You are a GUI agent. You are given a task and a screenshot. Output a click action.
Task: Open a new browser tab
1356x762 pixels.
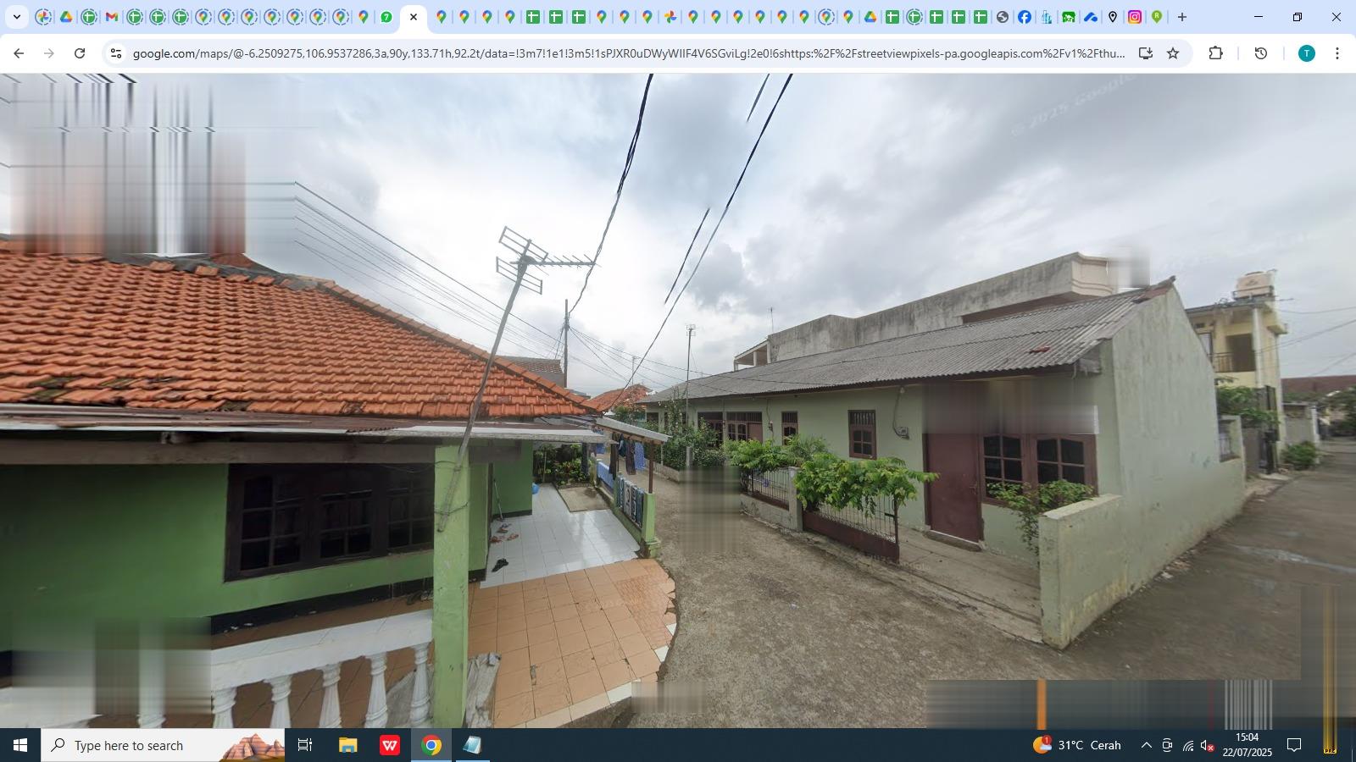tap(1181, 16)
